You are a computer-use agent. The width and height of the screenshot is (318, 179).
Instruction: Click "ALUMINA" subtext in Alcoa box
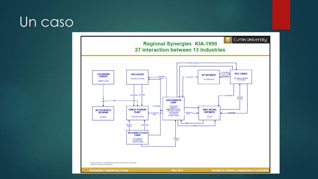coord(103,117)
